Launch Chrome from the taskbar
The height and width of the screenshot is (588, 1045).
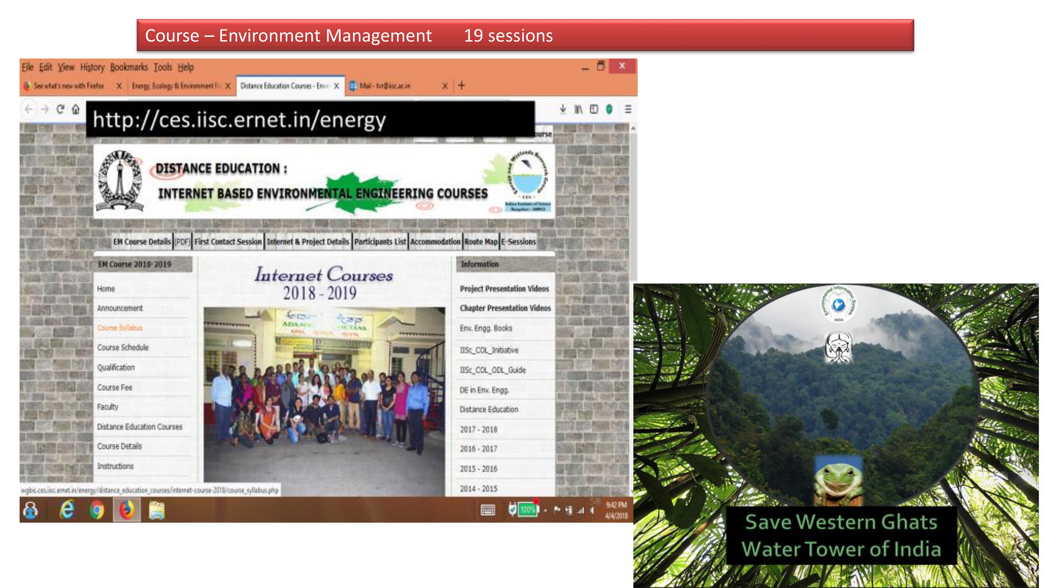pos(97,510)
